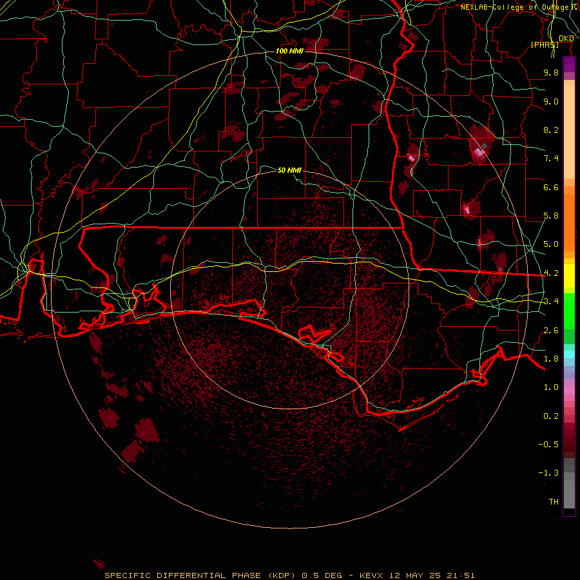
Task: Select the 7.4 legend value
Action: click(551, 159)
